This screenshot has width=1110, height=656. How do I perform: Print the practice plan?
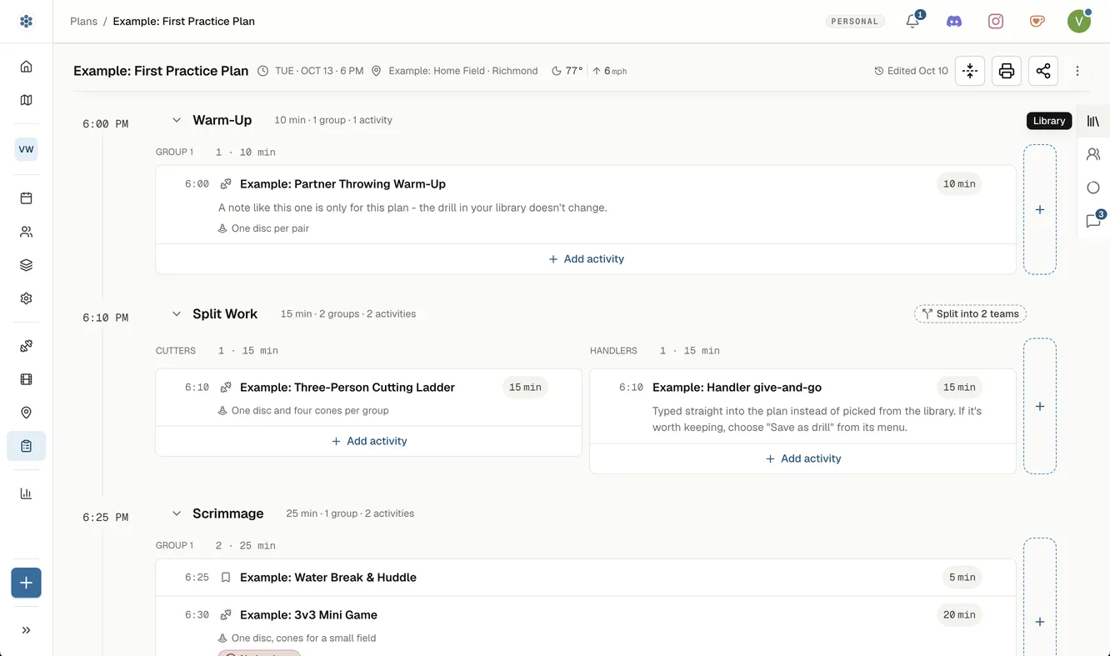(x=1007, y=71)
